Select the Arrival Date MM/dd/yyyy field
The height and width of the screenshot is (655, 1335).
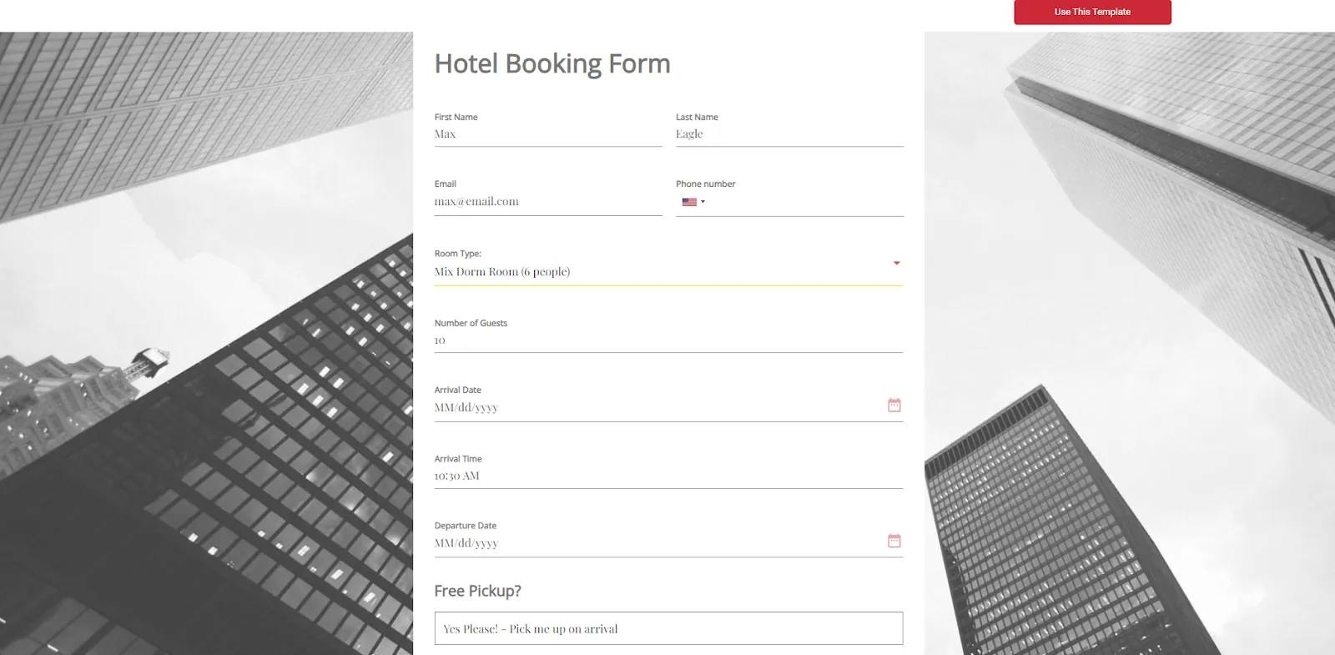pos(651,407)
